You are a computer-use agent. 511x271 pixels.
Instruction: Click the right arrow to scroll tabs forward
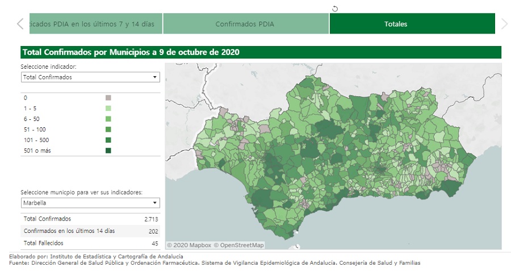(x=504, y=24)
